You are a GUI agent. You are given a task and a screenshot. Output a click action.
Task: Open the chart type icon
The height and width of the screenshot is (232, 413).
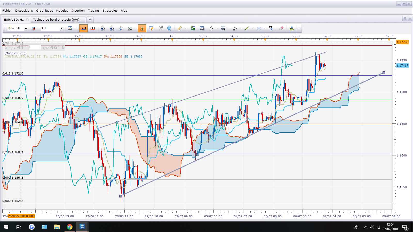click(70, 28)
